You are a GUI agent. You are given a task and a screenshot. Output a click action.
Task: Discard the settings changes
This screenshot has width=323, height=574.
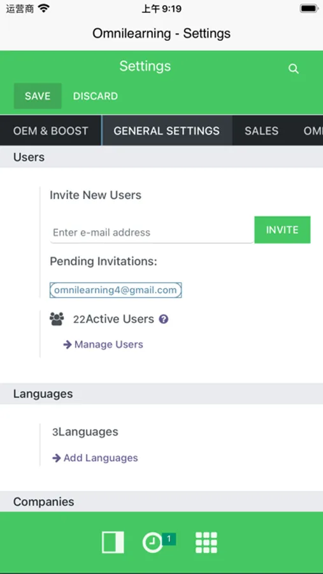coord(96,96)
